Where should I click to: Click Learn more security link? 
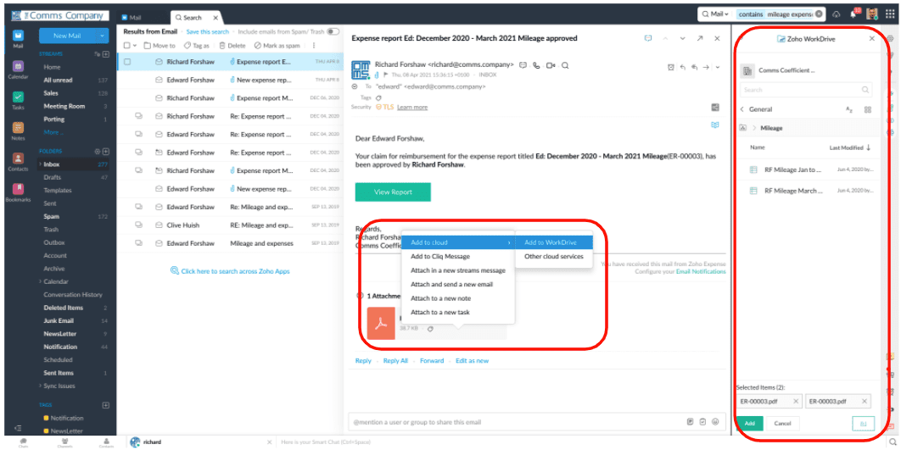point(412,108)
